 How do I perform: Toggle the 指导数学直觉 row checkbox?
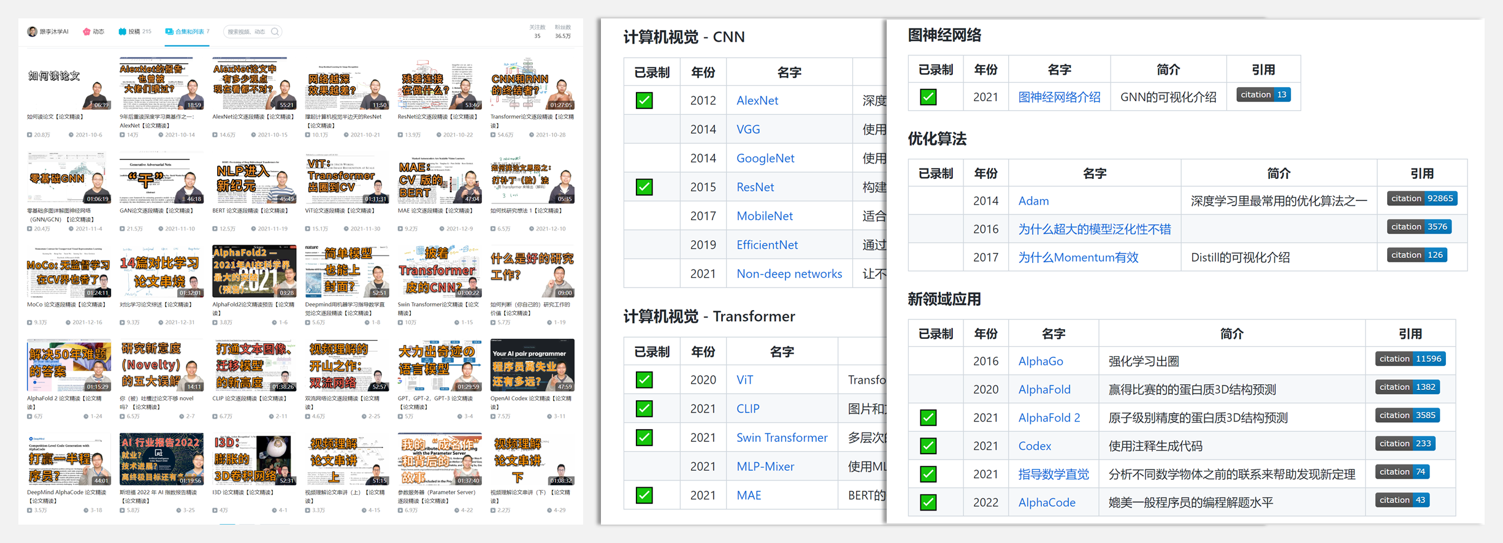[x=928, y=474]
